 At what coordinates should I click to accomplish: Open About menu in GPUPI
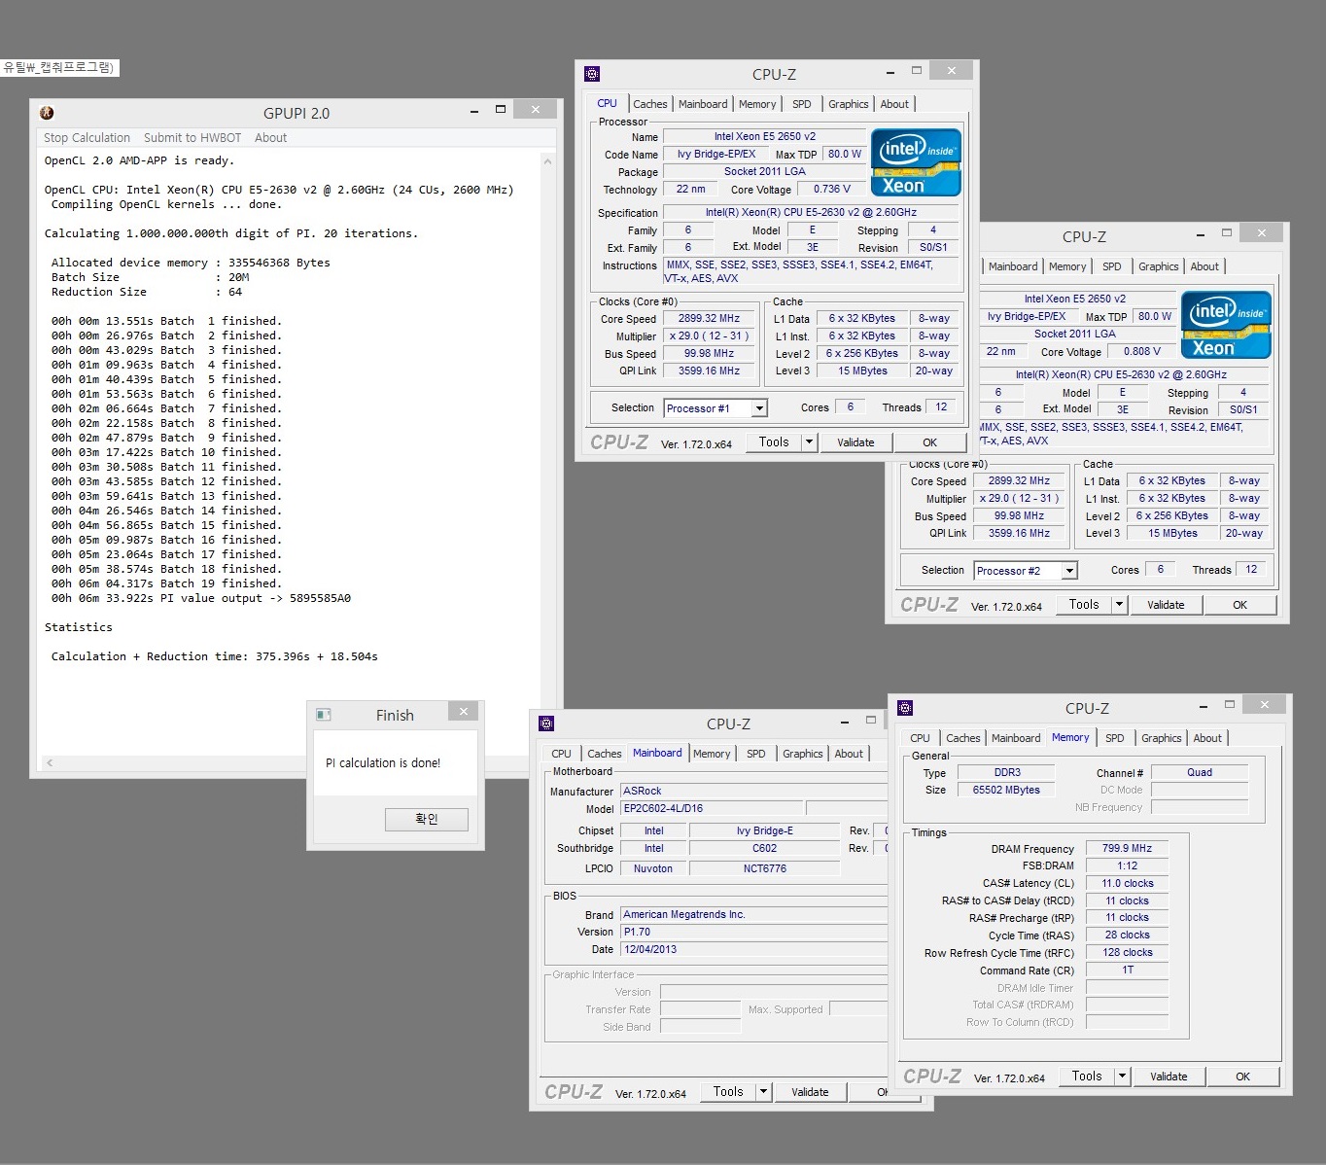270,138
